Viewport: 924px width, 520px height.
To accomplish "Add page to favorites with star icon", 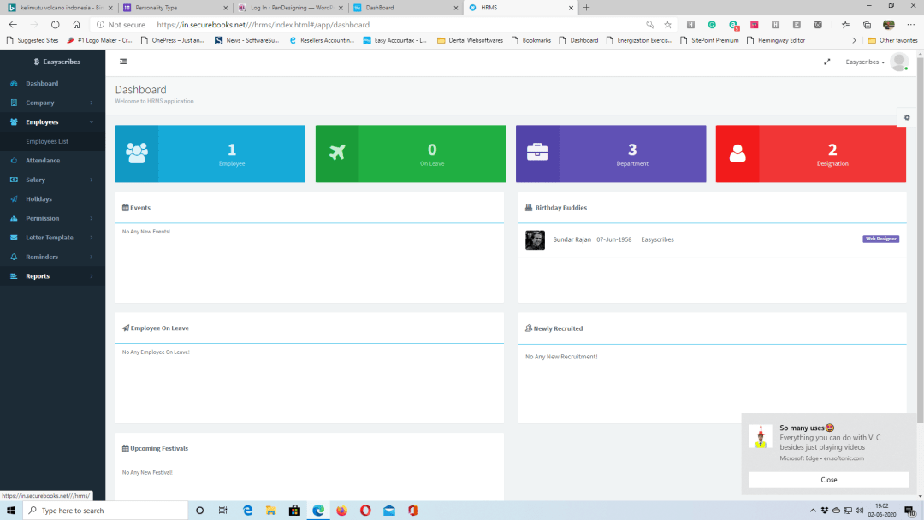I will click(x=667, y=25).
